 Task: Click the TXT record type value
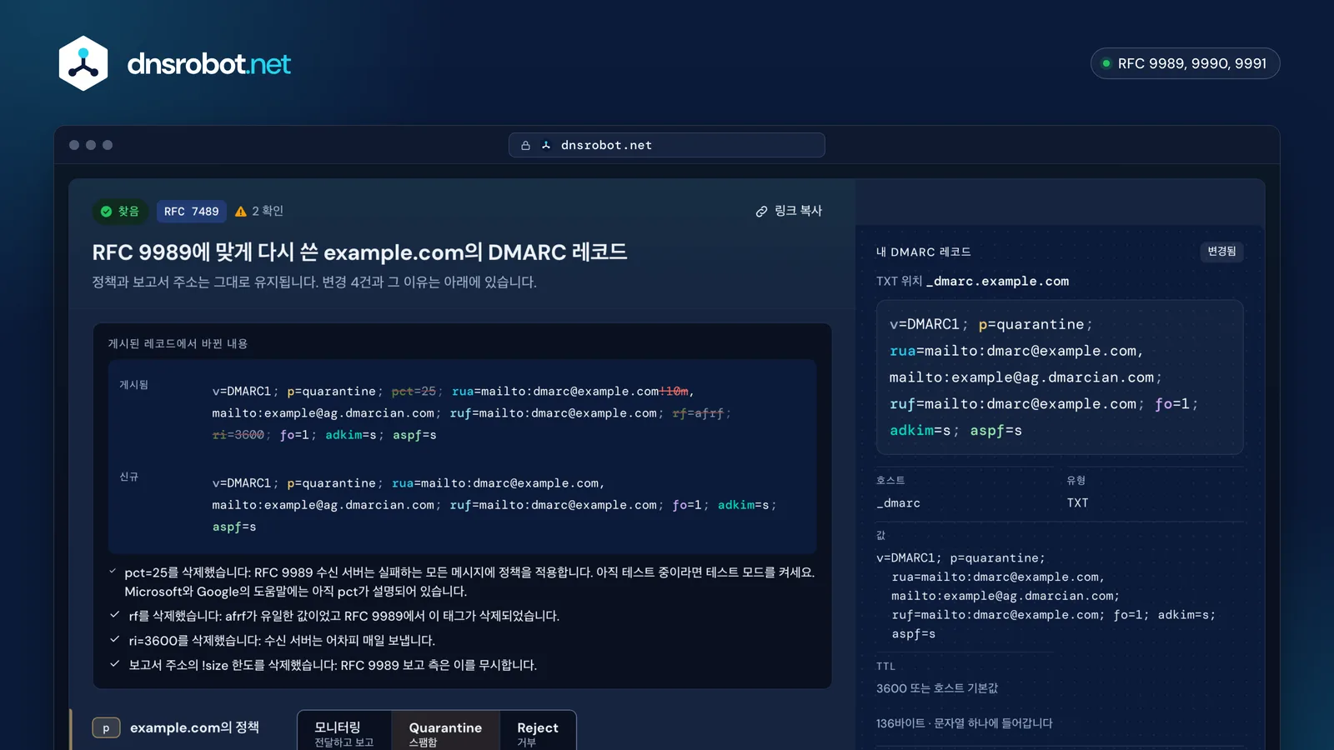tap(1077, 503)
